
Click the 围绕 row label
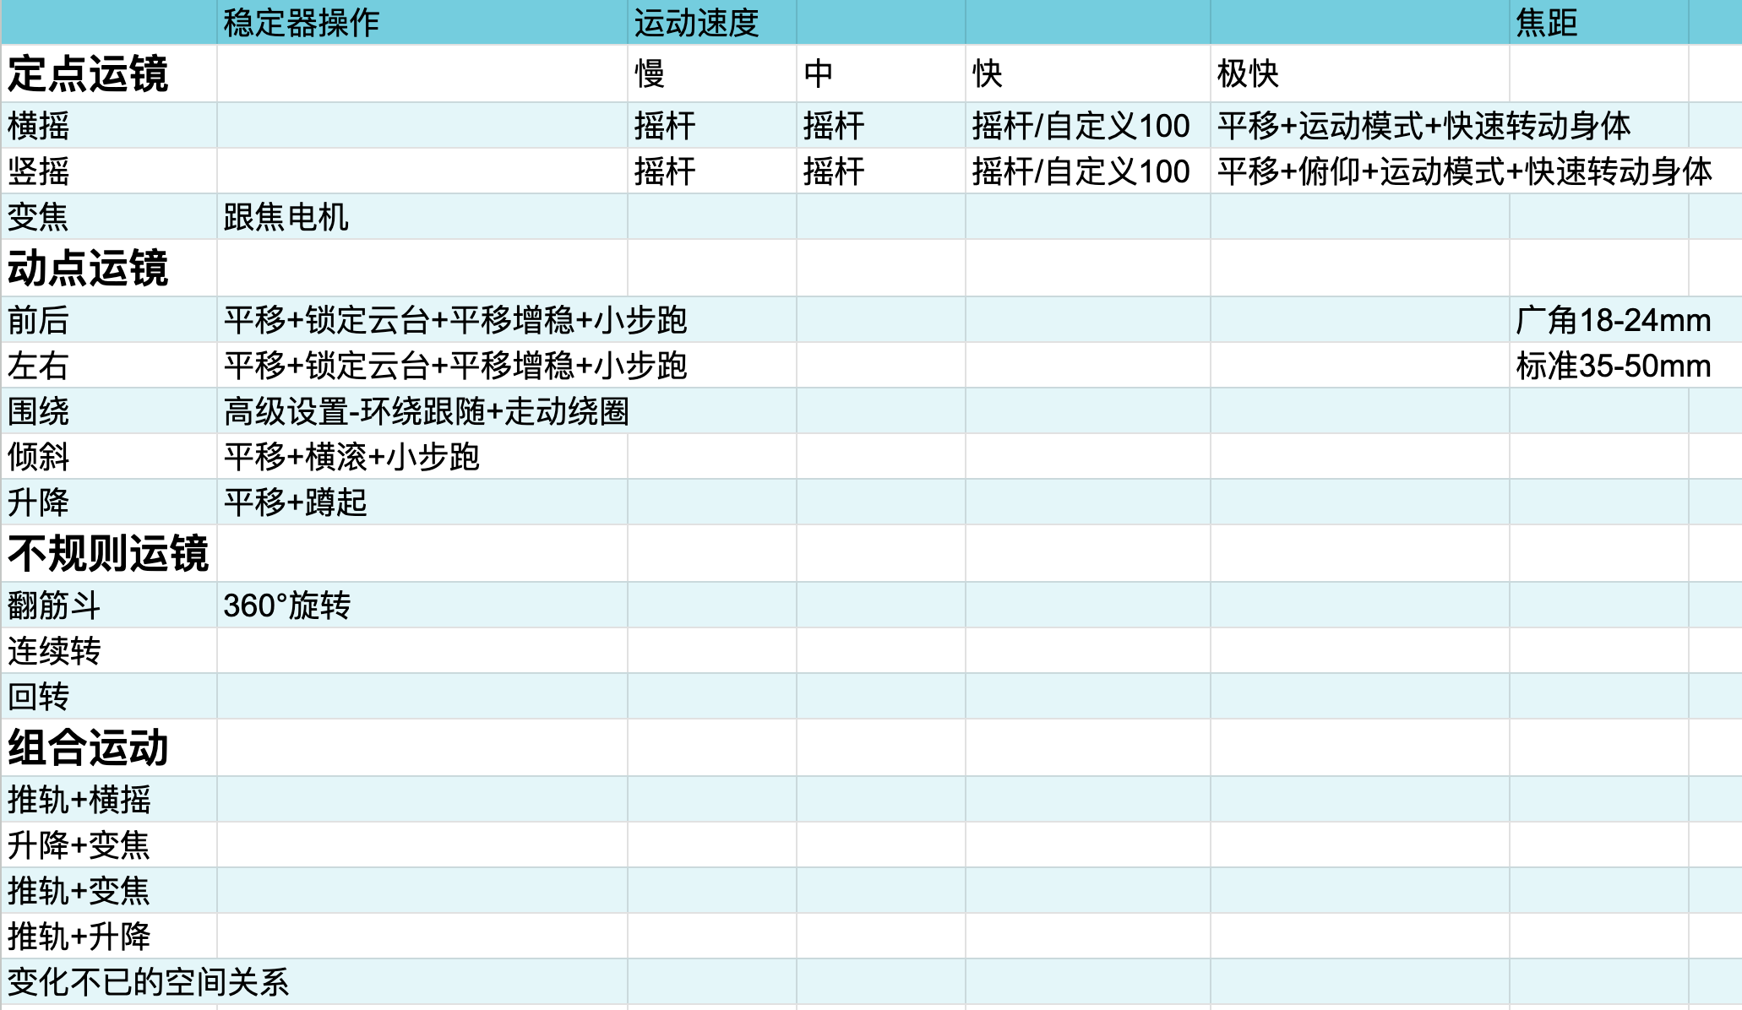[109, 411]
